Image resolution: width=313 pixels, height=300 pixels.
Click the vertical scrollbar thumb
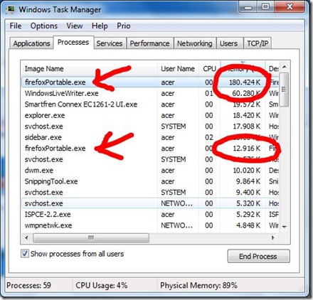click(x=284, y=90)
